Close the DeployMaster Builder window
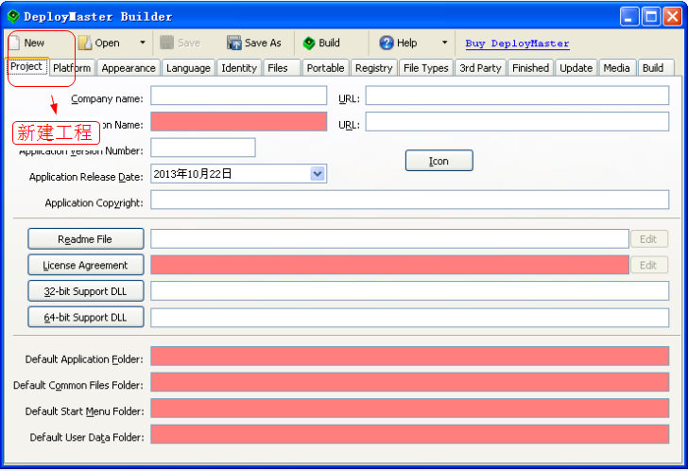688x471 pixels. [x=672, y=17]
